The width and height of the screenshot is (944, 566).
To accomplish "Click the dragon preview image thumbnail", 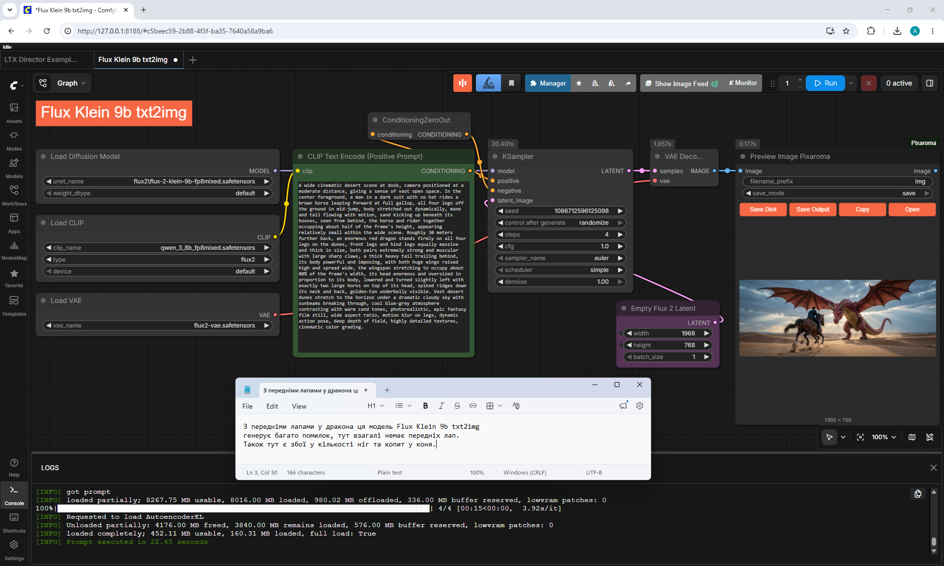I will 837,318.
